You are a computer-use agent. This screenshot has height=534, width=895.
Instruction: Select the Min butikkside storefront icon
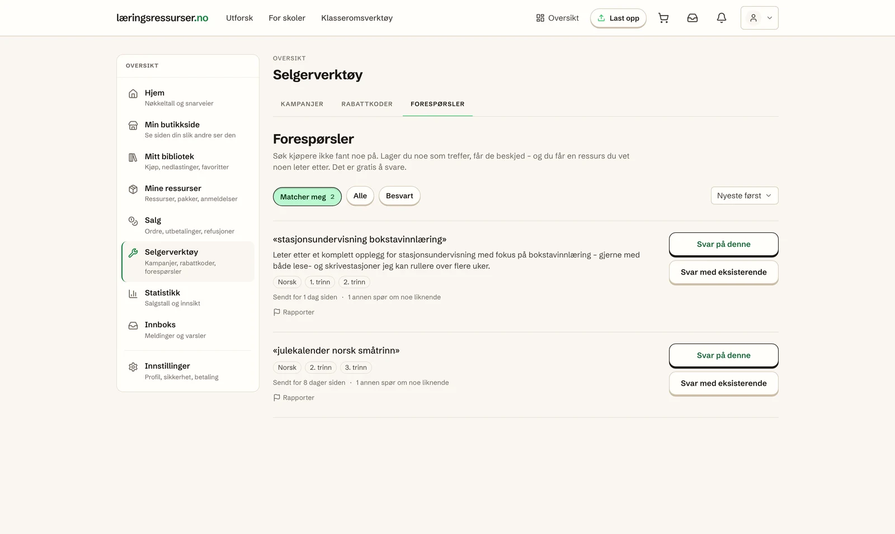[x=133, y=126]
